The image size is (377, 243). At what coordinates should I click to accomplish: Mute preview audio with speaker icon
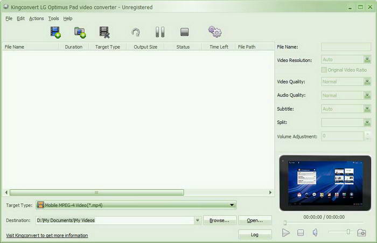tap(316, 232)
